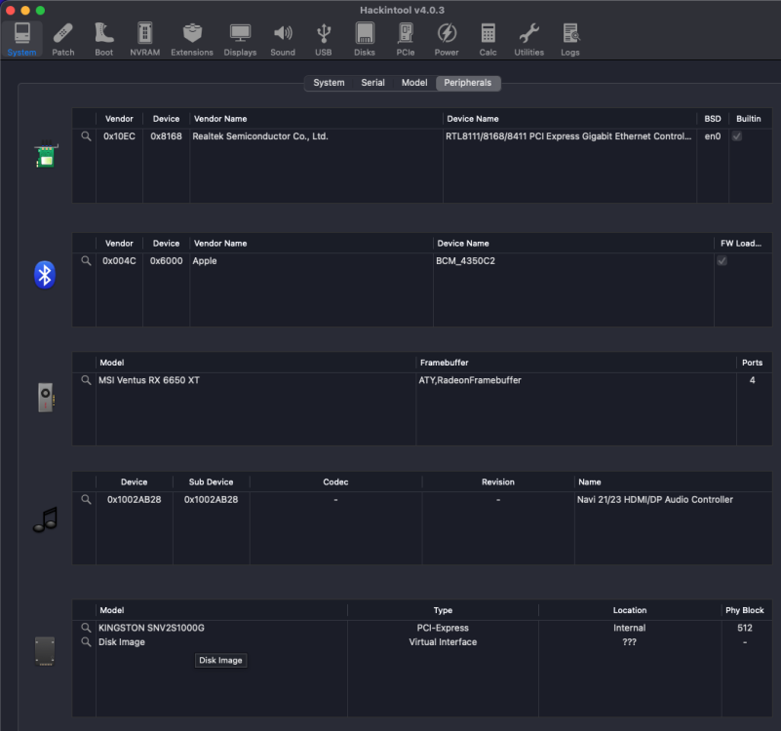781x731 pixels.
Task: Select the RTL8111/8168/8411 device name cell
Action: [x=568, y=135]
